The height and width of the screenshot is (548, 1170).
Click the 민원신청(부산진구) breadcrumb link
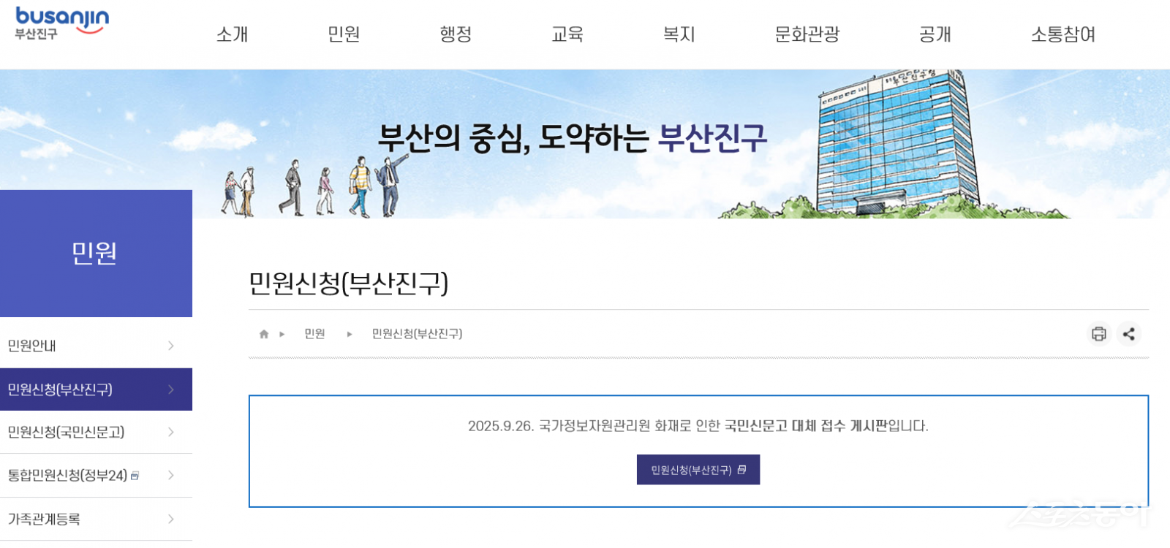click(417, 334)
